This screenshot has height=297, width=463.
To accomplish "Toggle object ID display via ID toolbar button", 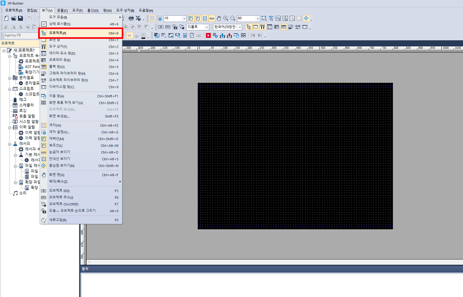I will coord(161,27).
